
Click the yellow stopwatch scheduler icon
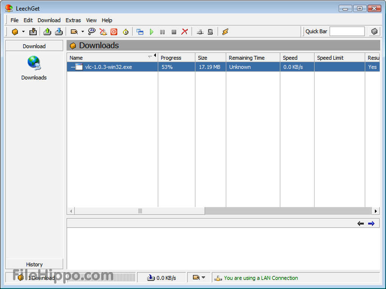126,32
